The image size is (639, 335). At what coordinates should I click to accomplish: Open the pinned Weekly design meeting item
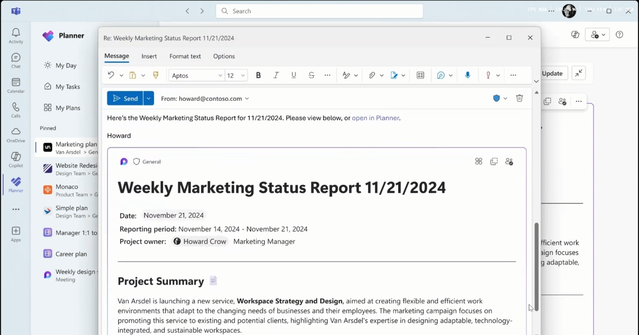(67, 275)
